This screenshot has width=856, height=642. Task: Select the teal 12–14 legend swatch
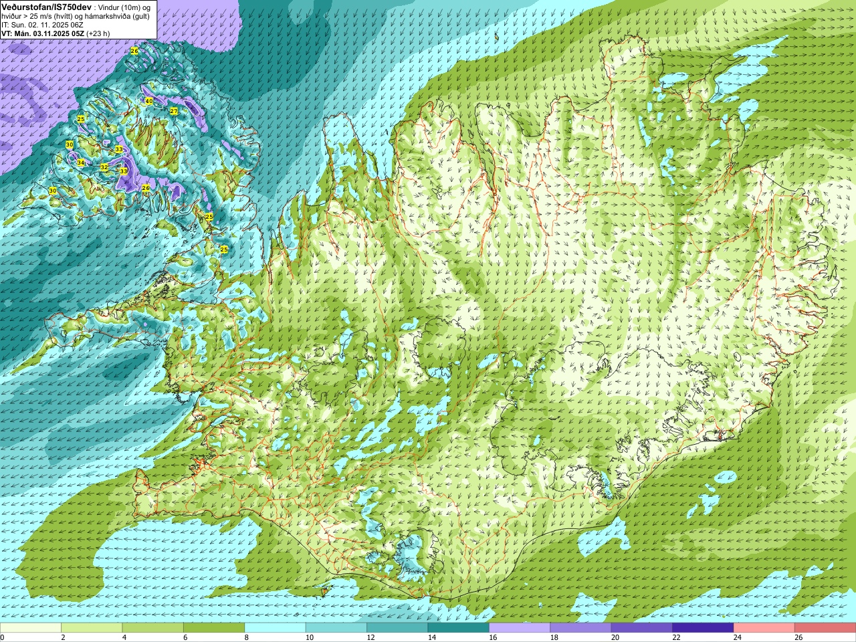[x=397, y=628]
